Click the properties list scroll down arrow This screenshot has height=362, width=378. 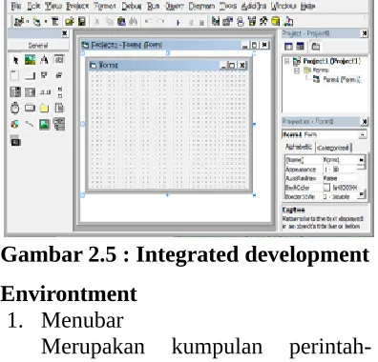pos(362,194)
